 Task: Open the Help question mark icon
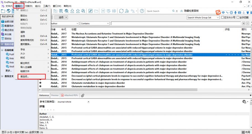(x=142, y=11)
